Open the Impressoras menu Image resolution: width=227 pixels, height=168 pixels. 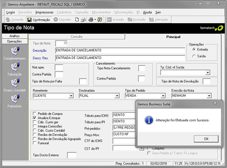(44, 12)
